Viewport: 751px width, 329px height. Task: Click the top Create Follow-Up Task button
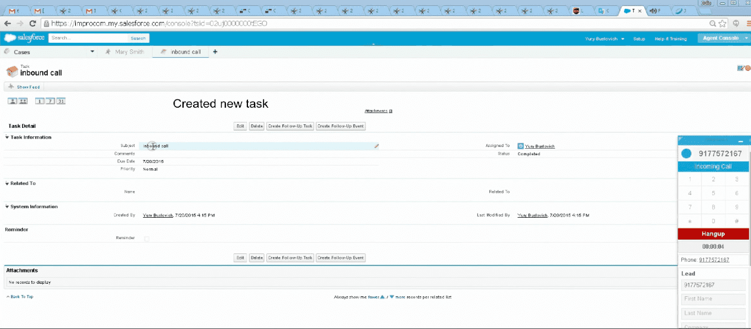290,126
